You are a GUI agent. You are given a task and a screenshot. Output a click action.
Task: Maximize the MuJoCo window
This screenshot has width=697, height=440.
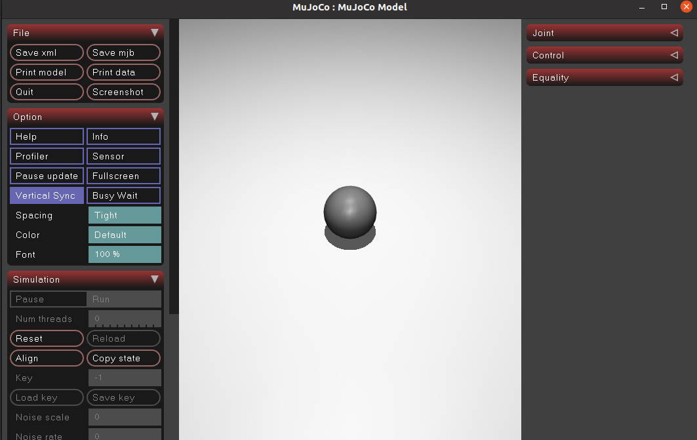click(x=664, y=7)
